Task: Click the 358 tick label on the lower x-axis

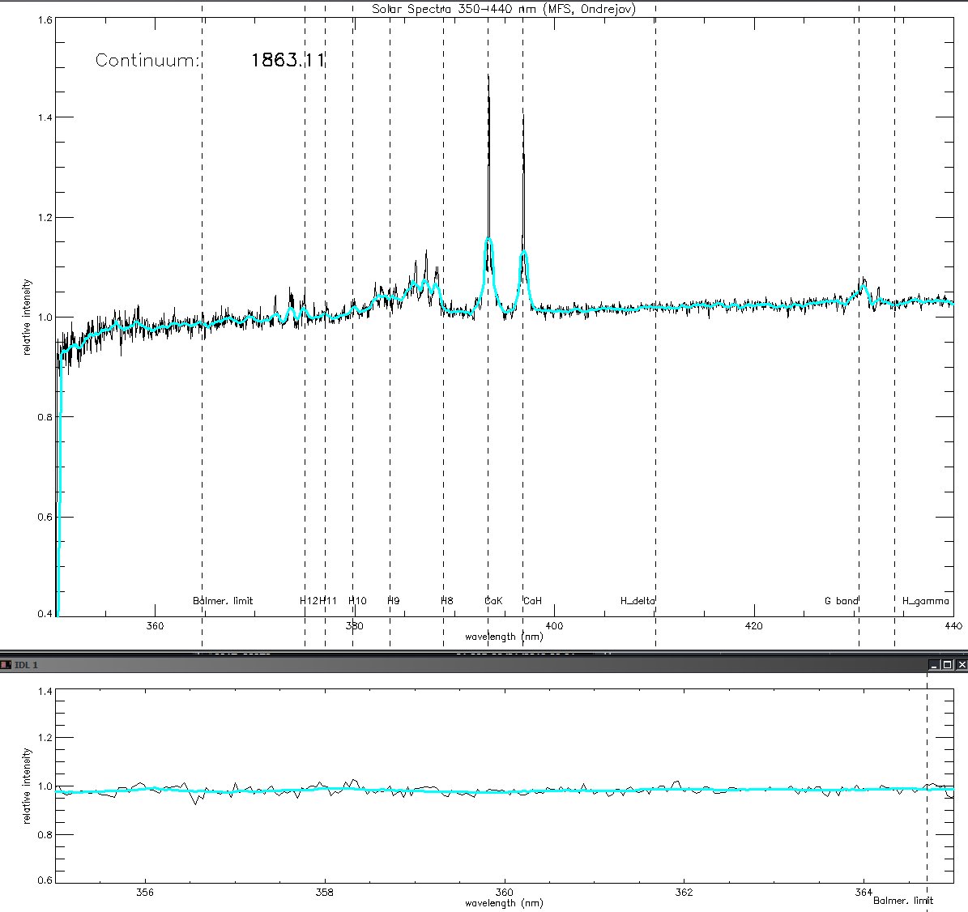Action: coord(324,893)
